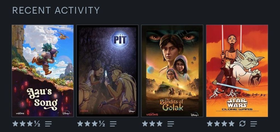Click first star under The Pit poster
The height and width of the screenshot is (132, 280).
click(x=80, y=123)
